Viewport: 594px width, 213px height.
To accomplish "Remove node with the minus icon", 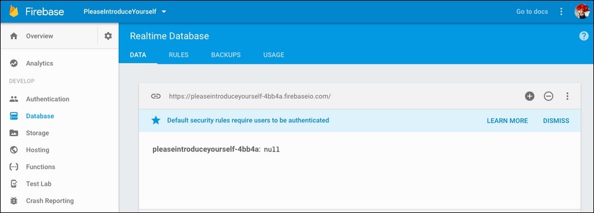I will pos(548,96).
